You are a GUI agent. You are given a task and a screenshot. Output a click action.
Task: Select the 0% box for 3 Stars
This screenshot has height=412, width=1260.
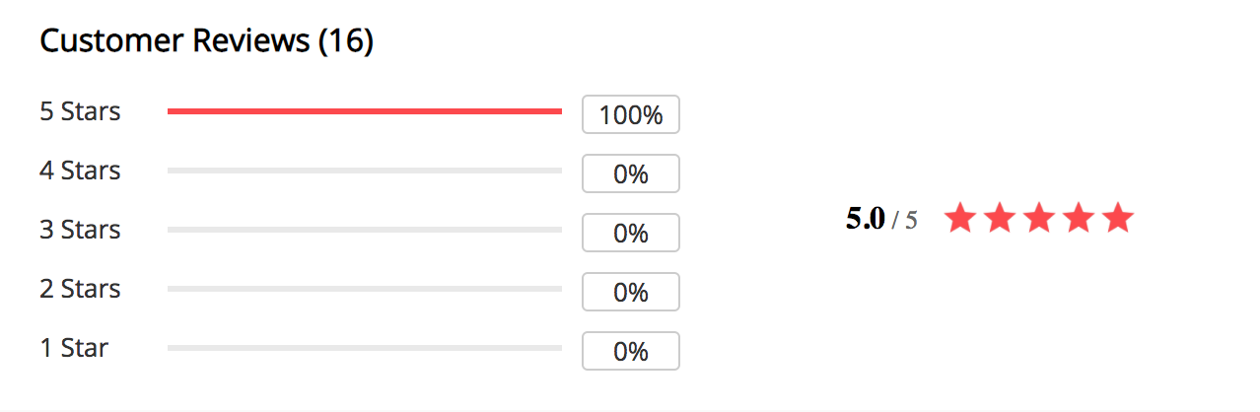coord(631,233)
